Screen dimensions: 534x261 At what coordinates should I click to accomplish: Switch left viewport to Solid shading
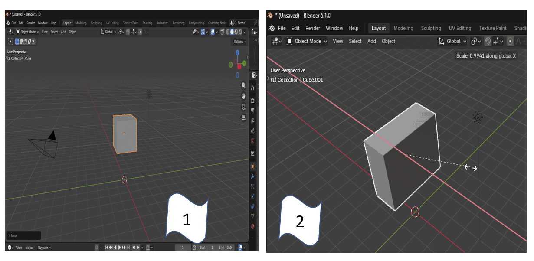pyautogui.click(x=232, y=32)
